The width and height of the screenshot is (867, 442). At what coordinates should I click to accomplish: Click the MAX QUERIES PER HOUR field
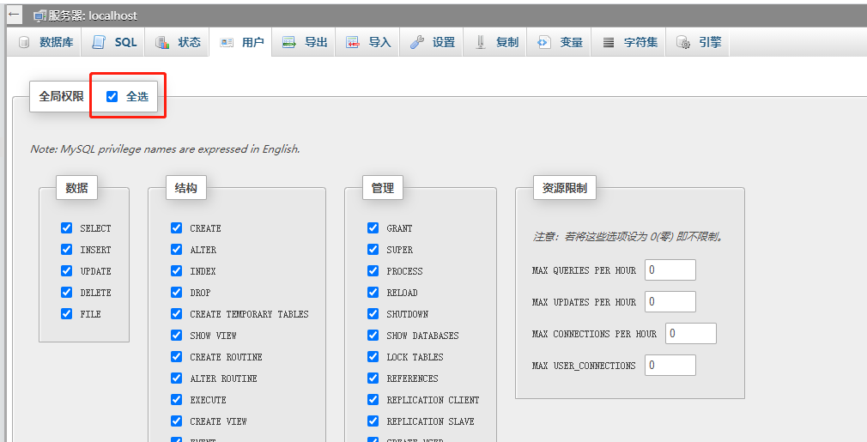pos(670,270)
